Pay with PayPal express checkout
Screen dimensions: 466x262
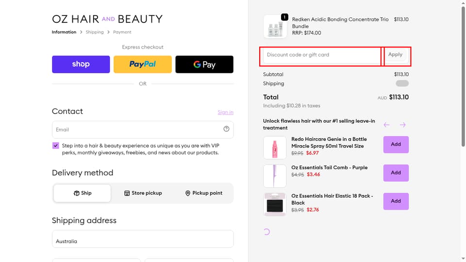(143, 64)
